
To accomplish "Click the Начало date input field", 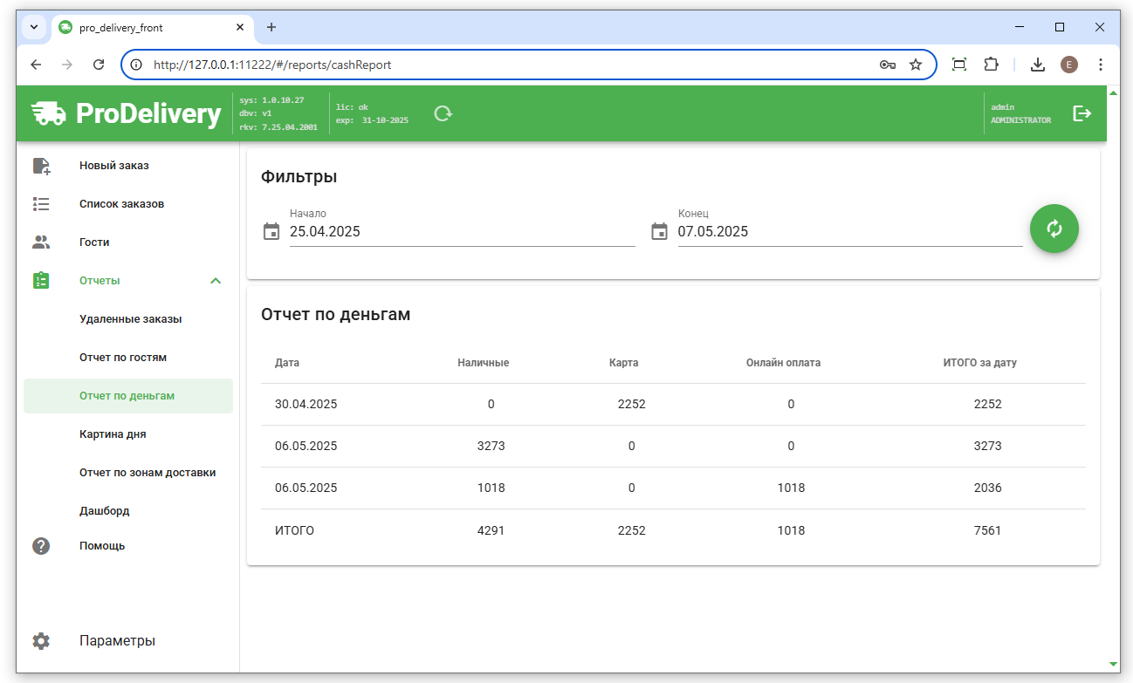I will click(x=461, y=232).
